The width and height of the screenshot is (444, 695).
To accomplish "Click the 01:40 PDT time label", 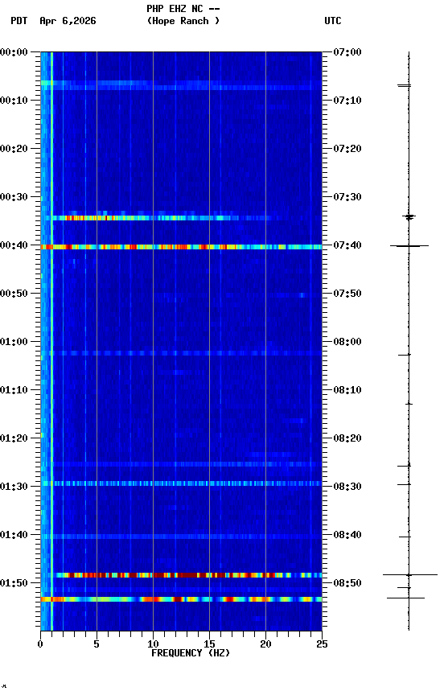I will (x=14, y=536).
